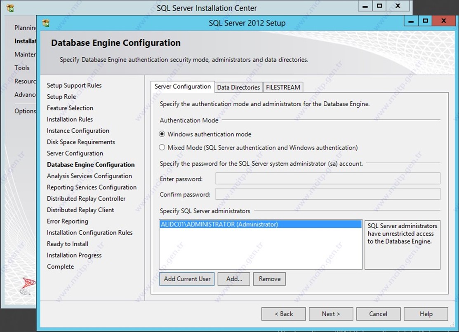Click the Add... button
459x332 pixels.
click(x=234, y=279)
